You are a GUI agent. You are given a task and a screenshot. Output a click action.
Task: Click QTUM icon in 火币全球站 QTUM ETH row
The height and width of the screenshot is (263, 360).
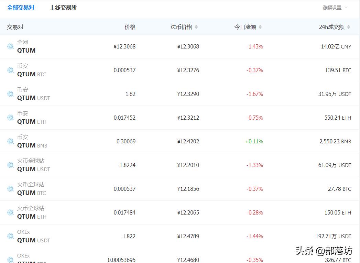tap(11, 212)
